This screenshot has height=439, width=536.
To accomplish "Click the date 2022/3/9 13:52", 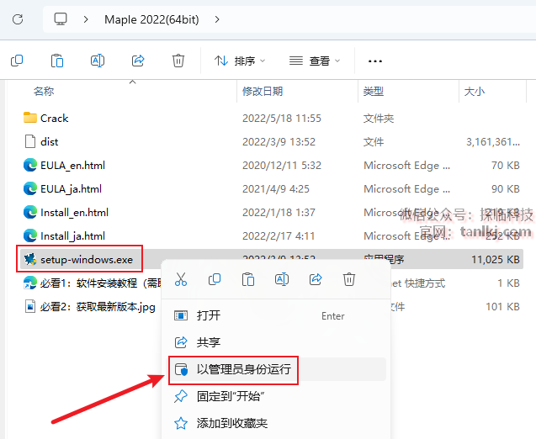I will pos(279,142).
